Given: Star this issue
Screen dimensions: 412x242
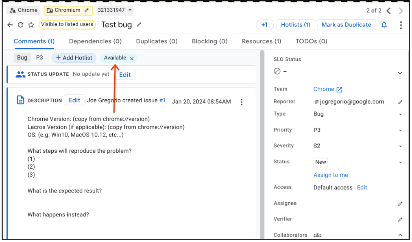Looking at the screenshot, I should (x=31, y=25).
